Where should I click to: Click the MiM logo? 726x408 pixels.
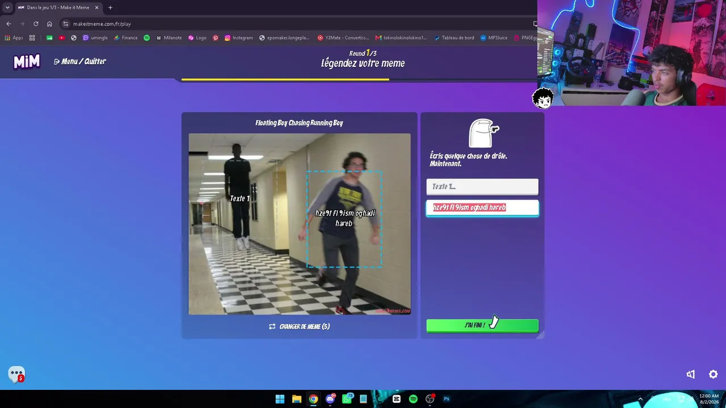click(27, 62)
